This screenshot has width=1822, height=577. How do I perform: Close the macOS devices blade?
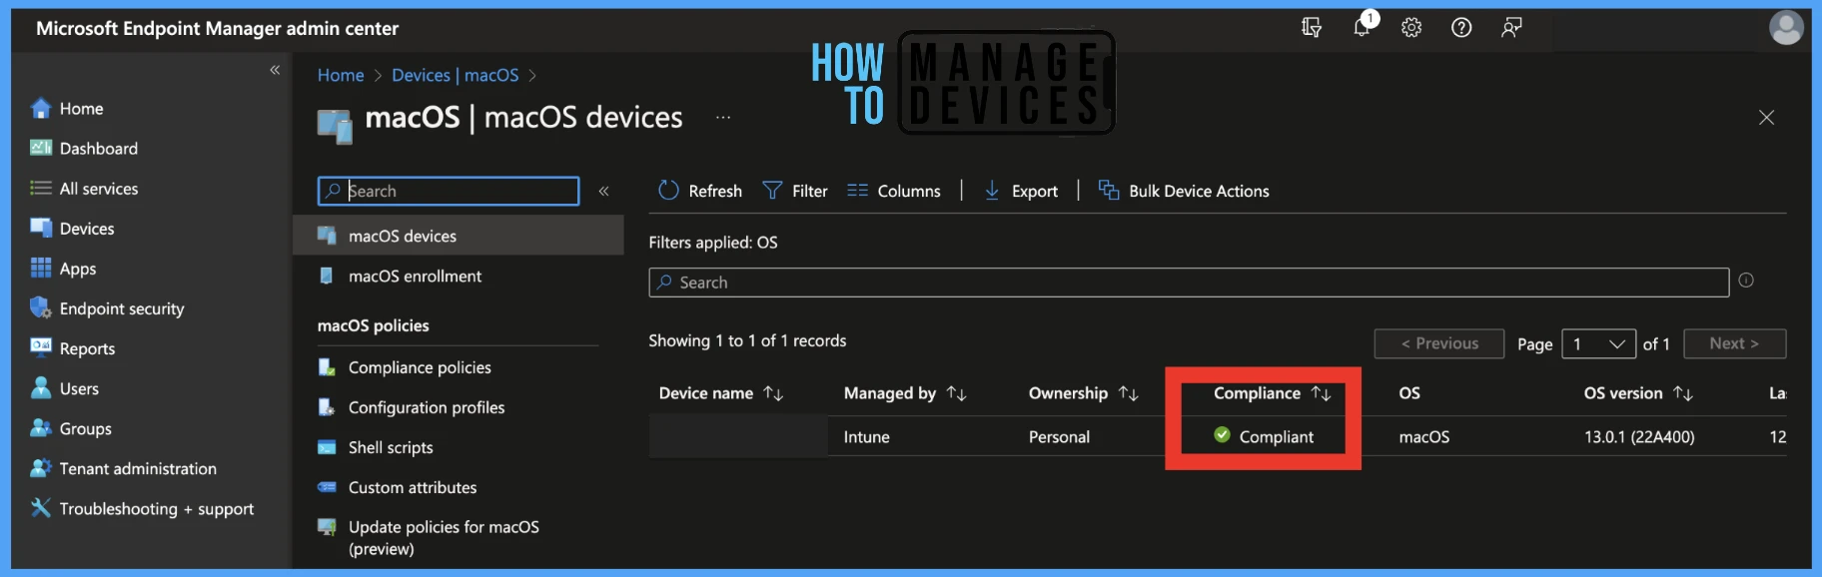1766,118
